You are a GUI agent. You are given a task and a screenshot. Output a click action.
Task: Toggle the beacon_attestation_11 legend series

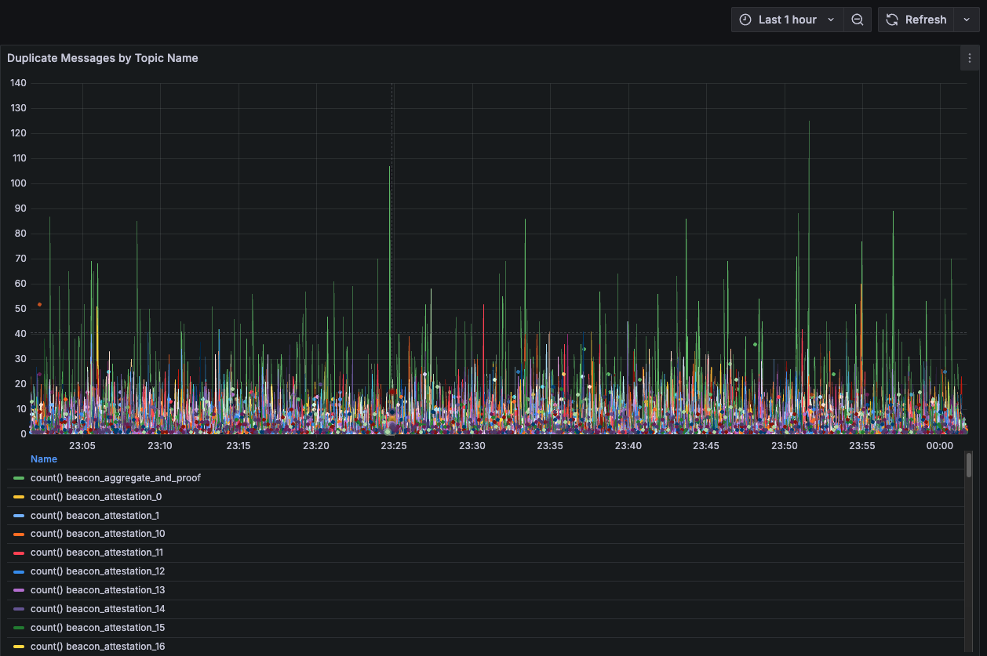click(x=97, y=553)
